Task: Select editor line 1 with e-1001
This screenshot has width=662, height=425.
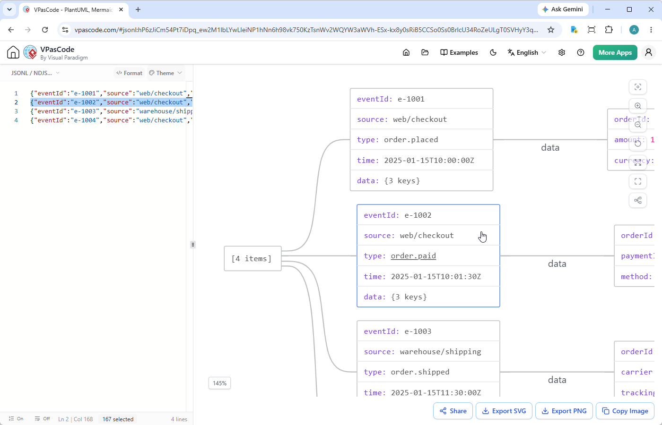Action: tap(111, 93)
